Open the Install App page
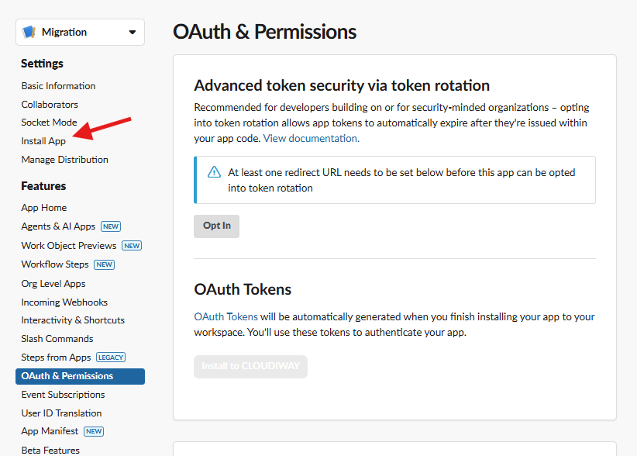 [x=43, y=141]
